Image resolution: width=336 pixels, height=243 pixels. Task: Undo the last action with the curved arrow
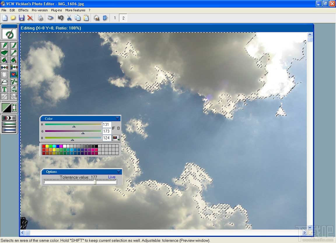click(x=61, y=18)
